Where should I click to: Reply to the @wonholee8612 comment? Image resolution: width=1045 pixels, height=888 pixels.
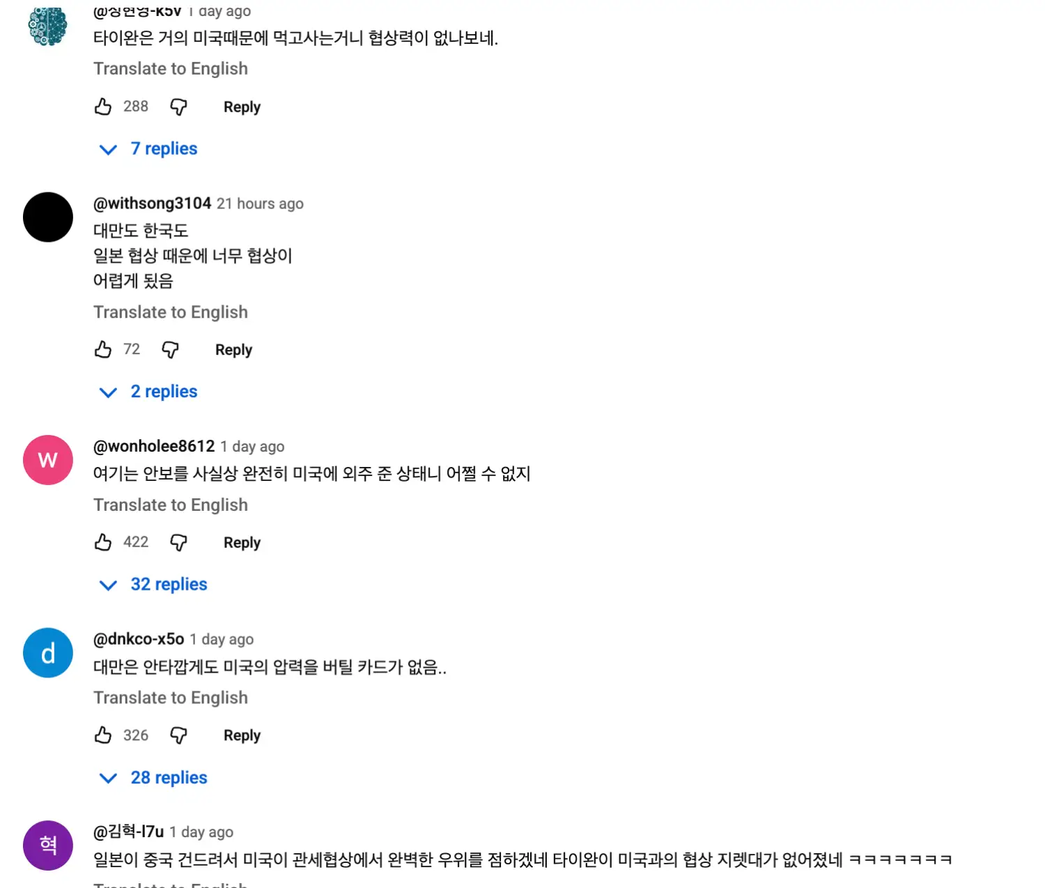coord(242,543)
